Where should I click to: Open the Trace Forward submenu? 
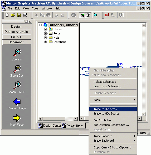click(x=113, y=136)
